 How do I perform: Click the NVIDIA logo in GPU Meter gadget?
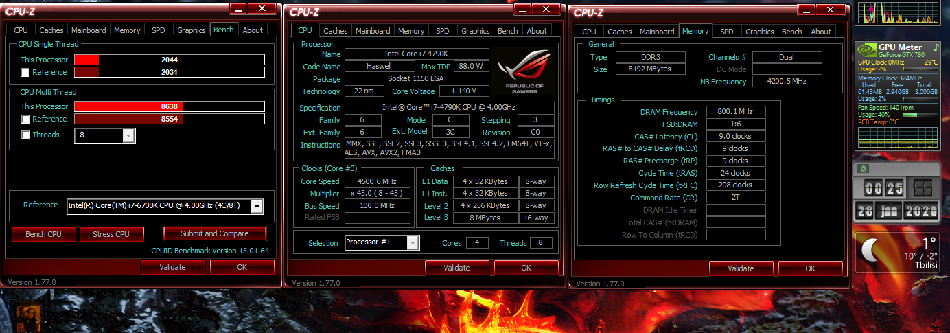pos(868,51)
